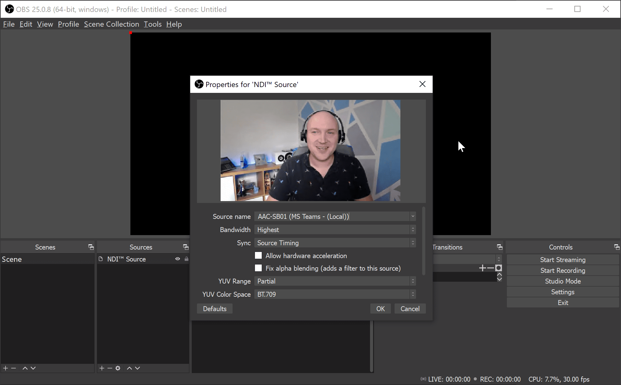The height and width of the screenshot is (385, 621).
Task: Expand the YUV Range dropdown
Action: click(x=412, y=281)
